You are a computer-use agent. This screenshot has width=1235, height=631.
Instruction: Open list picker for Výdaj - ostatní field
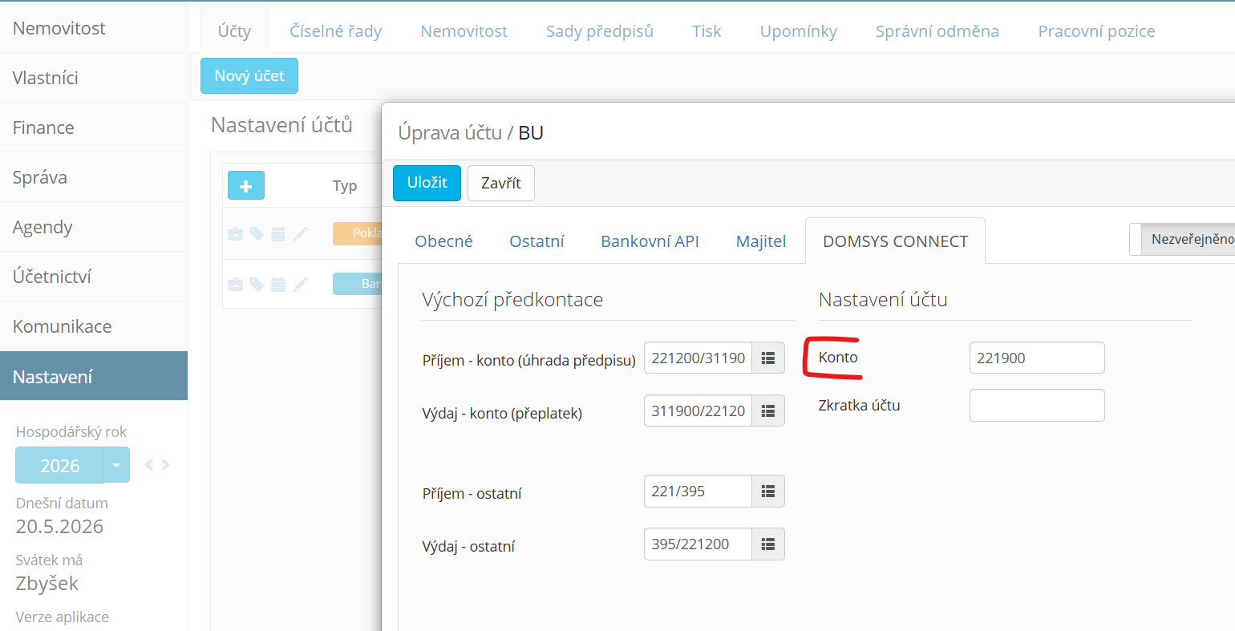768,544
